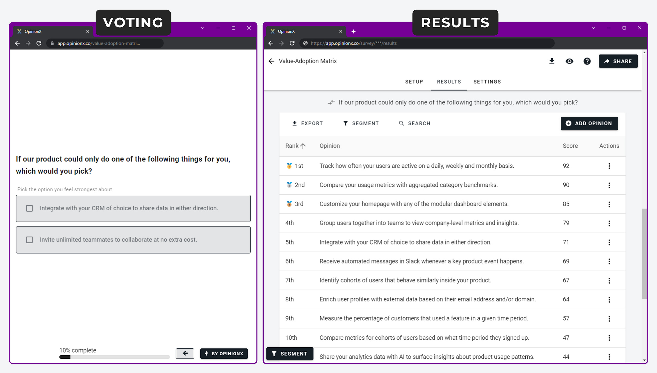Image resolution: width=657 pixels, height=373 pixels.
Task: Click EXPORT in the results toolbar
Action: pos(307,123)
